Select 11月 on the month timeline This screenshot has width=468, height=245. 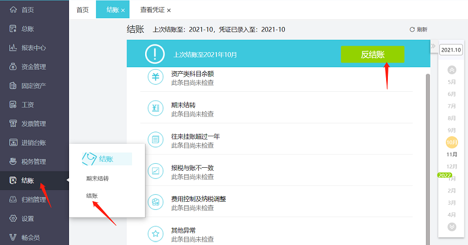click(x=452, y=154)
